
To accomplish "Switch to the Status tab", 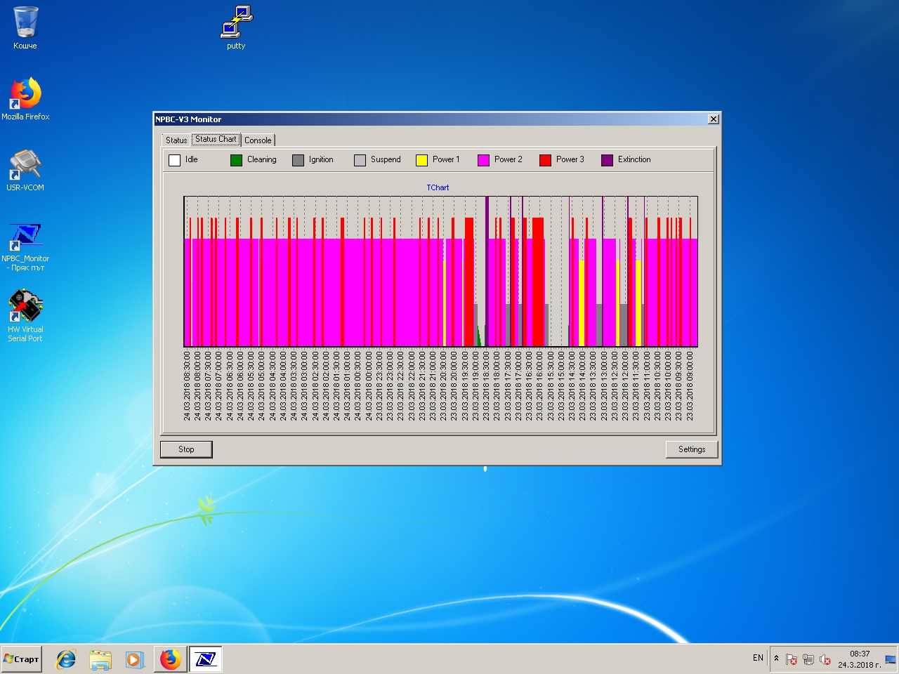I will click(x=176, y=140).
